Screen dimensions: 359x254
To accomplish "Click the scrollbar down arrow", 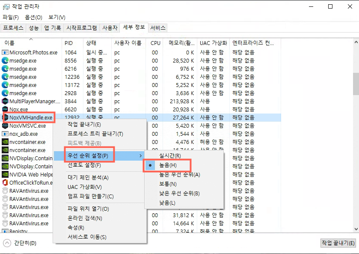I will pyautogui.click(x=356, y=229).
